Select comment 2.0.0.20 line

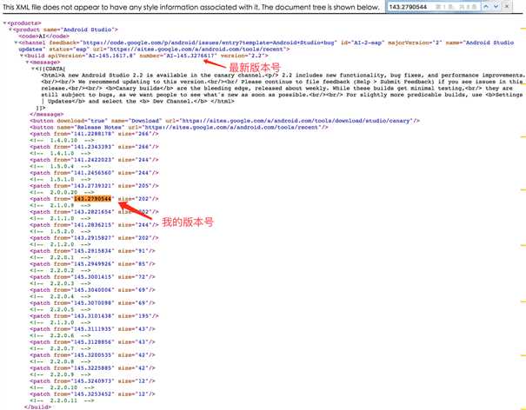(62, 193)
